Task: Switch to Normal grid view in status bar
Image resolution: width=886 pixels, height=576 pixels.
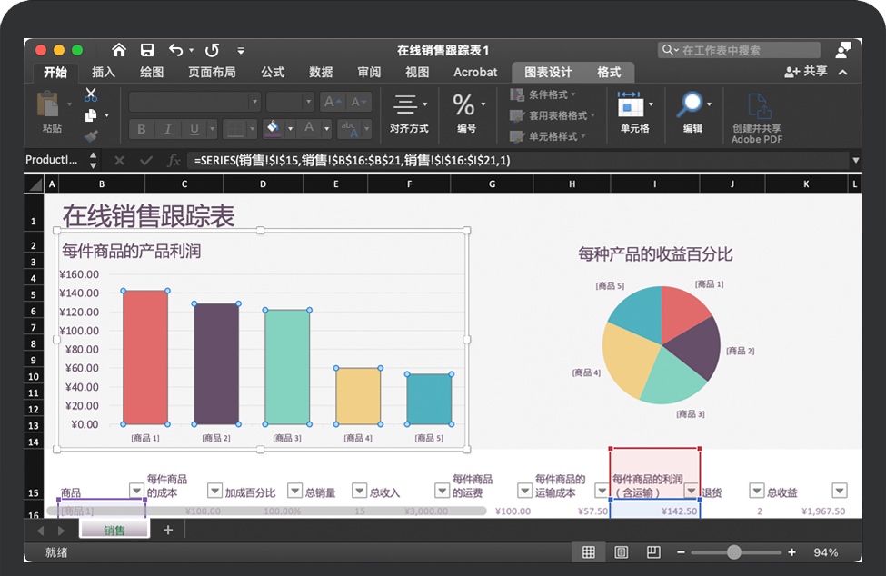Action: click(589, 552)
